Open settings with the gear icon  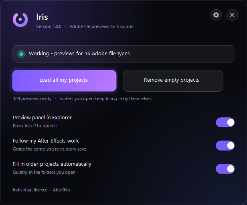pyautogui.click(x=216, y=15)
